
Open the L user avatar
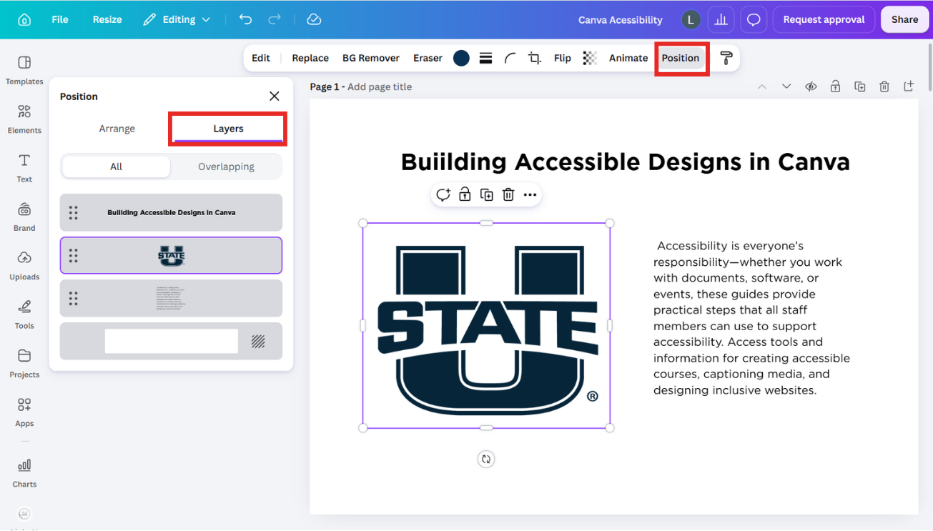click(690, 20)
